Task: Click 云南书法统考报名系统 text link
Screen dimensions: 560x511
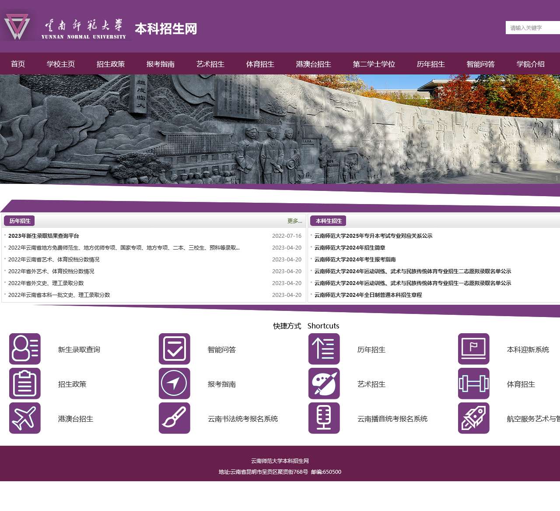Action: pyautogui.click(x=243, y=419)
